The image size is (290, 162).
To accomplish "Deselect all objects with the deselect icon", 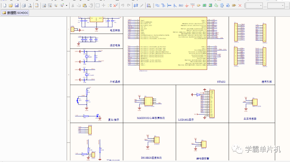I will (110, 6).
